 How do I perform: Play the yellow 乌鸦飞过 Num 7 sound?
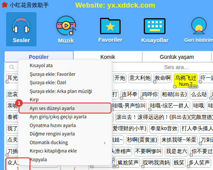(x=186, y=81)
